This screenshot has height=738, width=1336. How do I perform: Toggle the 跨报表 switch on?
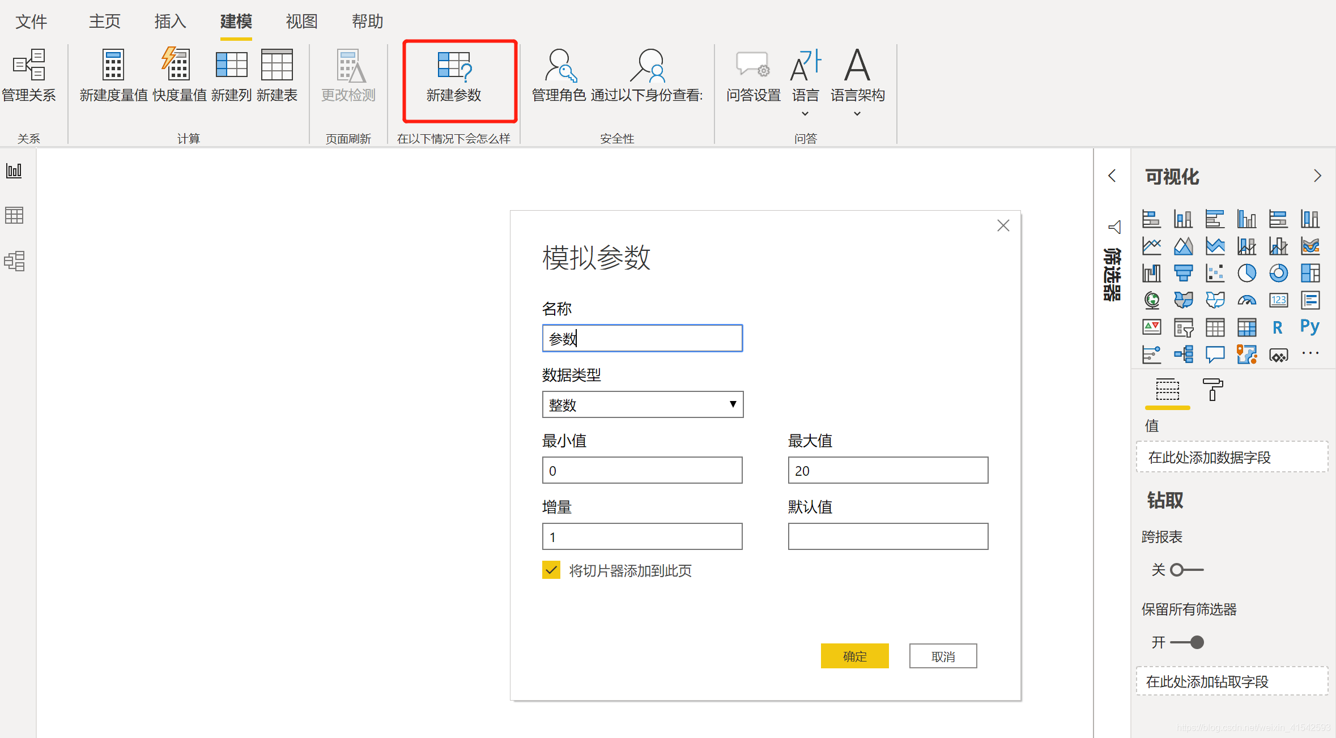click(x=1186, y=570)
